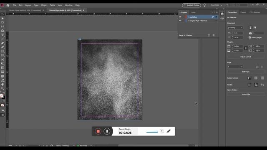
Task: Choose landscape orientation in Properties
Action: click(255, 27)
